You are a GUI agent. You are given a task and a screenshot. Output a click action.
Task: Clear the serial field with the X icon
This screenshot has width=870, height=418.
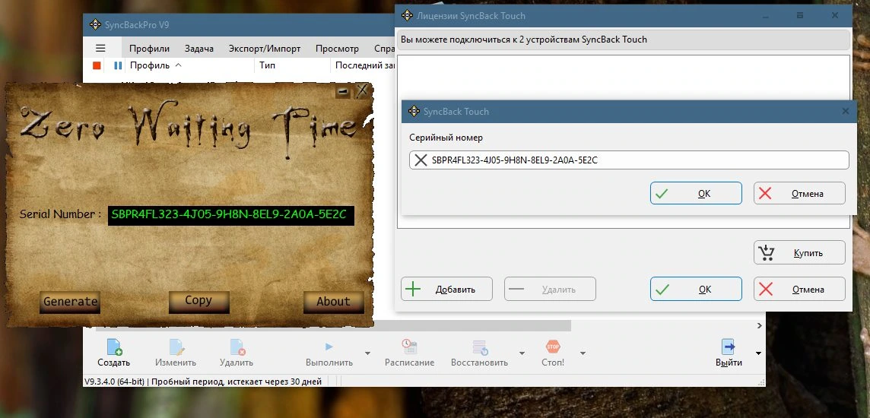tap(421, 161)
